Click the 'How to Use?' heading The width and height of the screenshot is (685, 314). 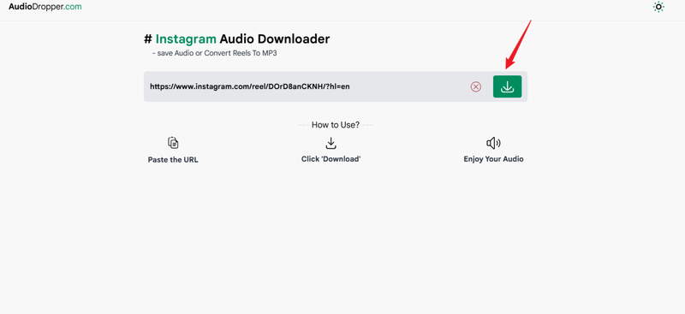click(336, 125)
